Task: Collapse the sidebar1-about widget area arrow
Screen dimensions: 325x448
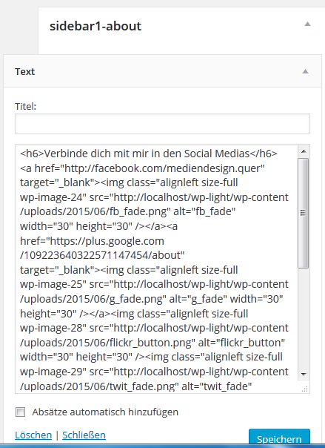Action: point(307,24)
